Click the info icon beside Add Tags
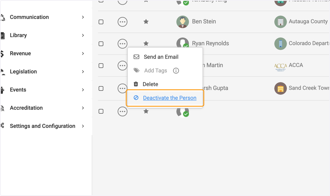Screen dimensions: 330x196 coord(176,71)
